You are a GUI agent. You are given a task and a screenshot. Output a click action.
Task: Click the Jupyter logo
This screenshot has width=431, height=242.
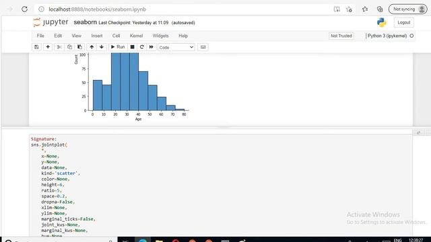(x=51, y=22)
